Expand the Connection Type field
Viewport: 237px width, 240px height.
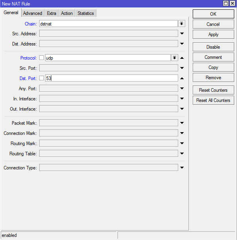[182, 167]
